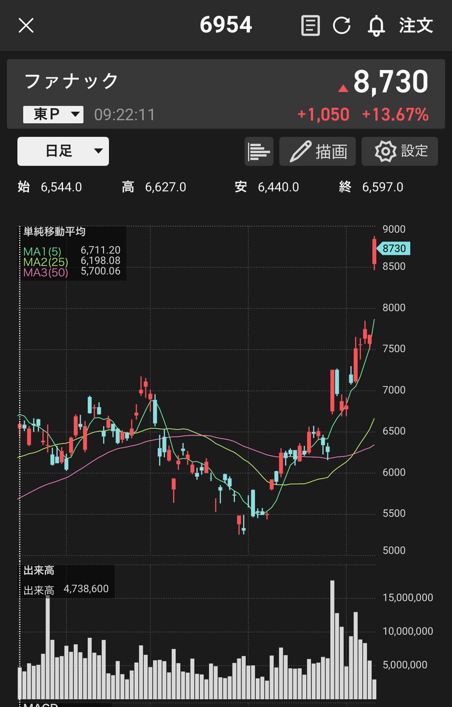The height and width of the screenshot is (707, 452).
Task: Tap the 9000 price axis label
Action: tap(394, 229)
